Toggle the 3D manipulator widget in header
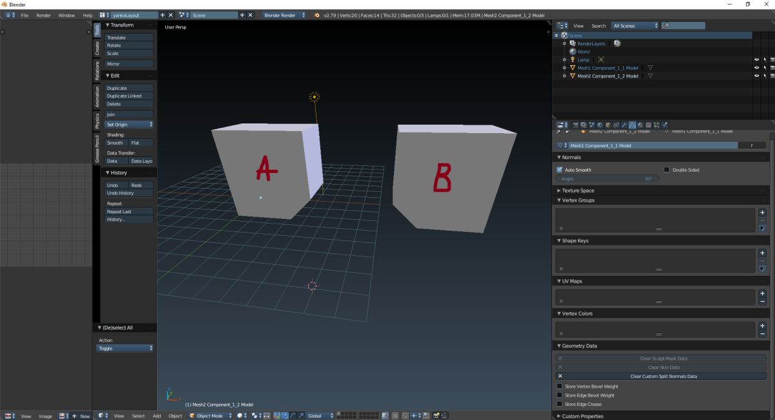The image size is (775, 420). 277,415
